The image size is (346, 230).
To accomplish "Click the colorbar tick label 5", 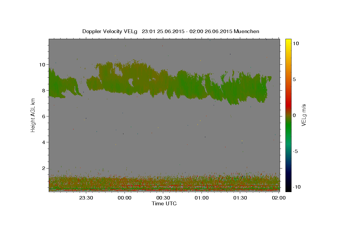I will 295,79.
